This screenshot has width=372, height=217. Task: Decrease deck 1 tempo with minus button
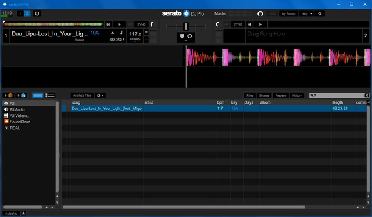point(146,40)
